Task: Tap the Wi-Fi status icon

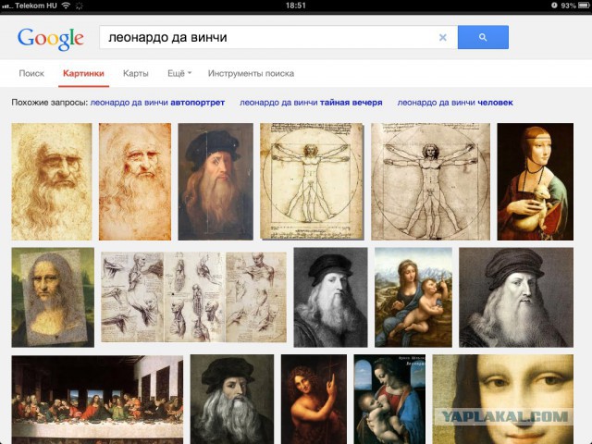Action: pyautogui.click(x=66, y=6)
